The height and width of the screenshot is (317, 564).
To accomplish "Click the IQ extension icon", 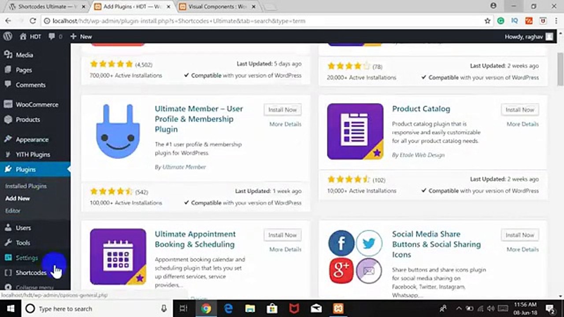I will [x=515, y=21].
